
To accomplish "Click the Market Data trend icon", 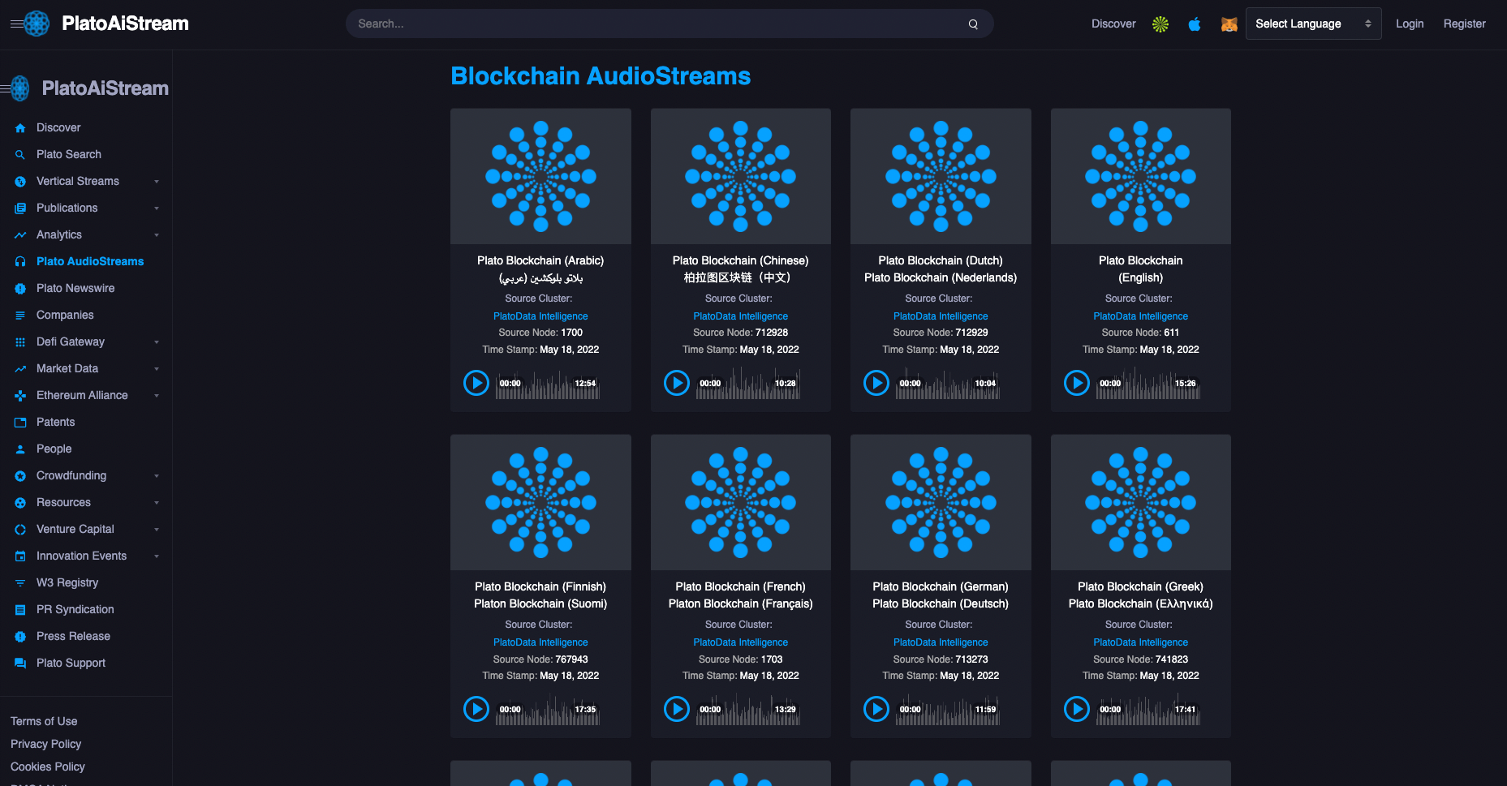I will (20, 369).
